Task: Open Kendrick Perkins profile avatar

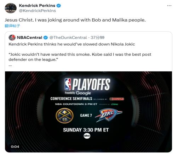Action: [11, 8]
